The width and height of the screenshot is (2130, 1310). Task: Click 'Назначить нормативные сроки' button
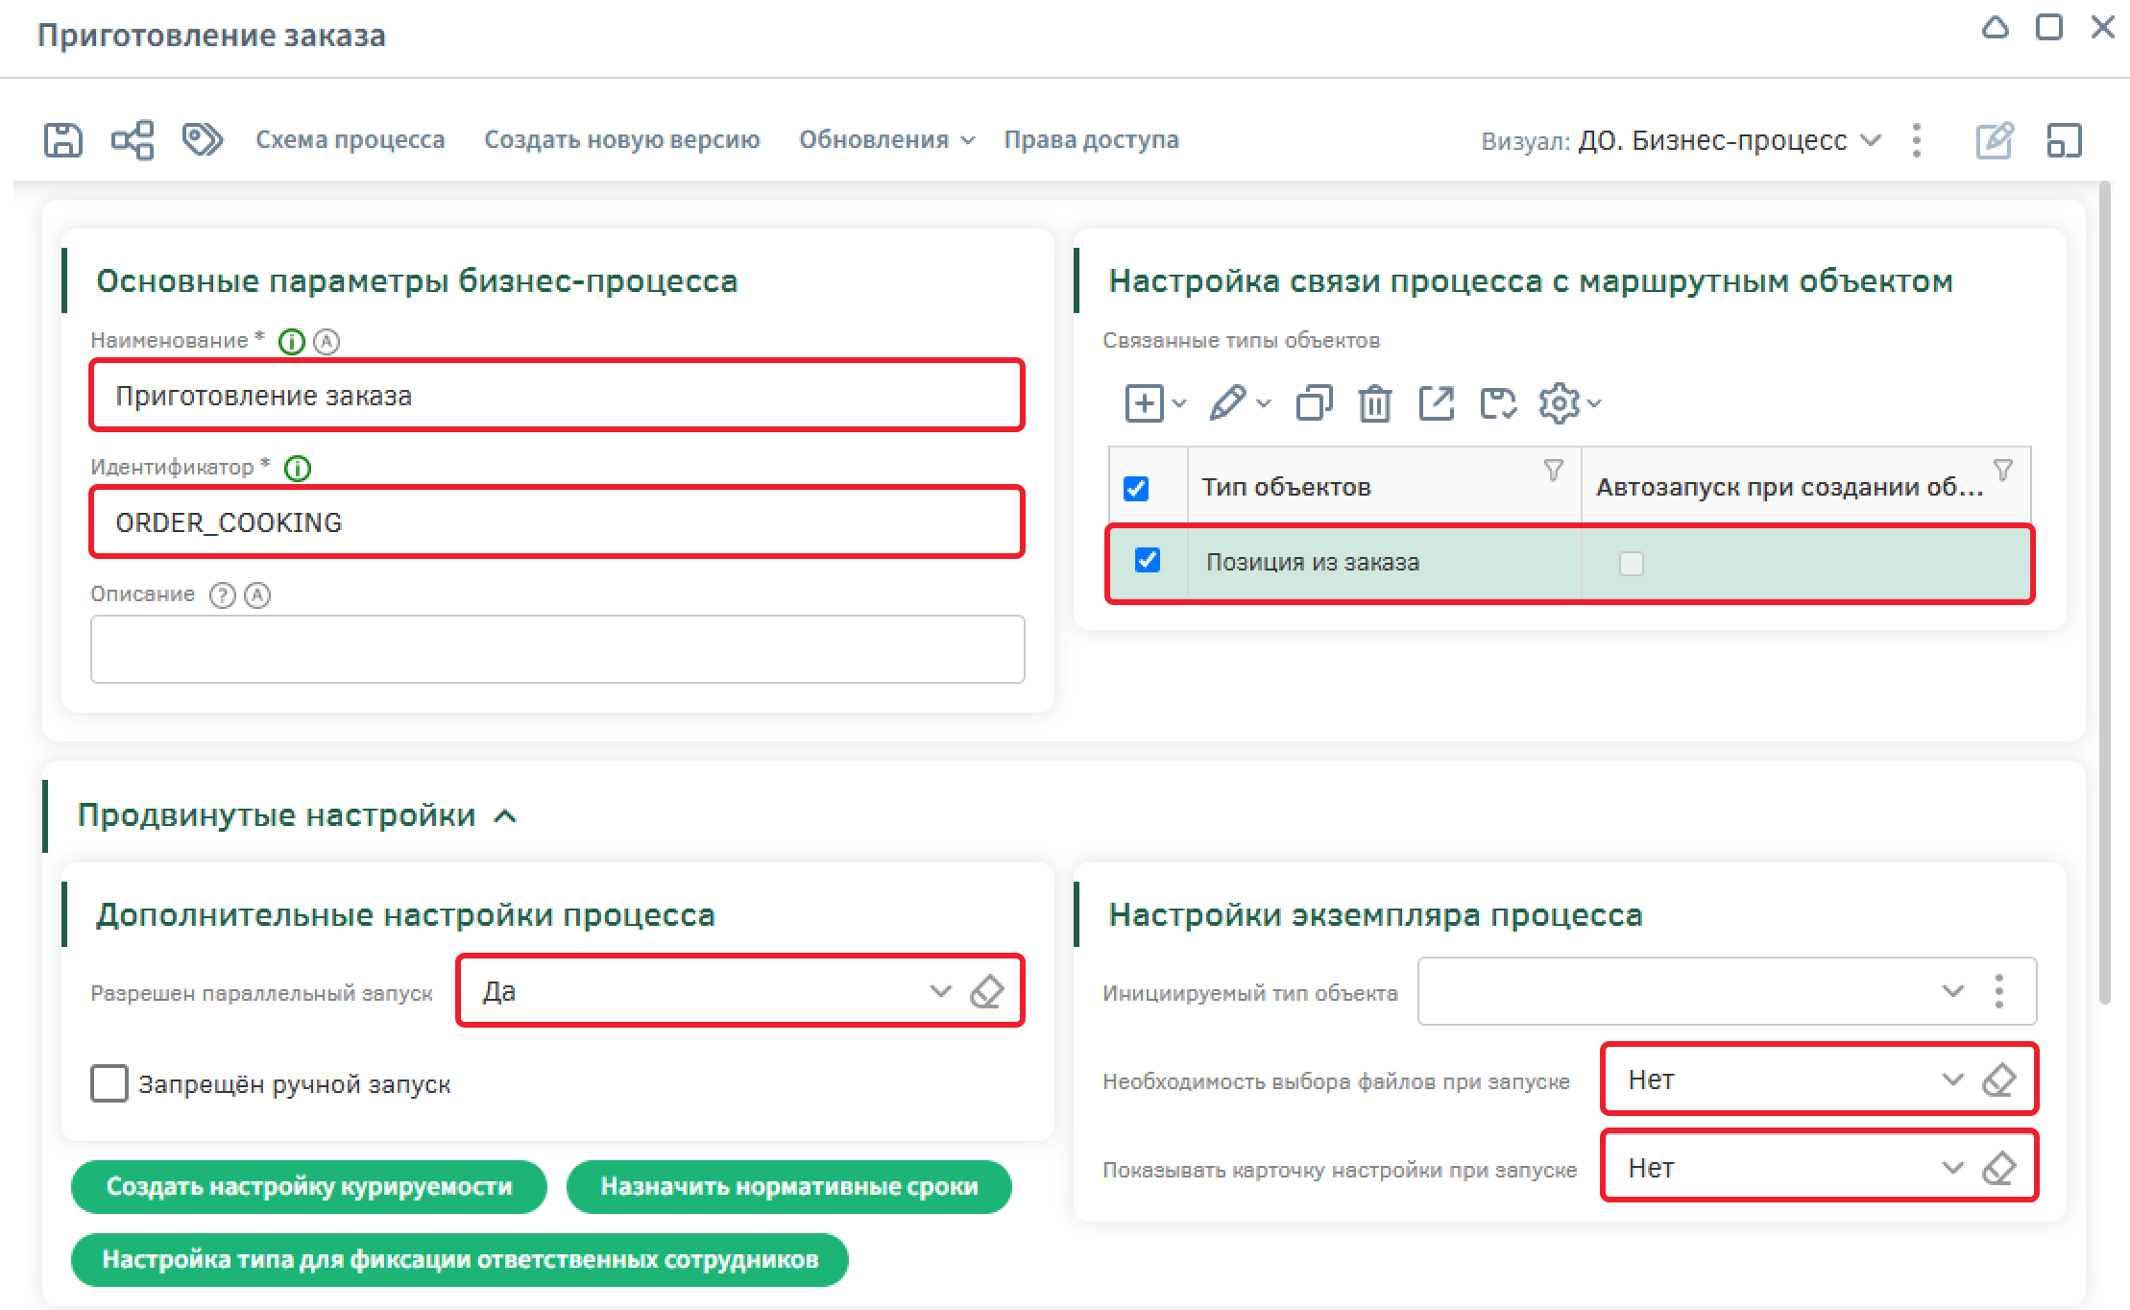click(x=788, y=1187)
